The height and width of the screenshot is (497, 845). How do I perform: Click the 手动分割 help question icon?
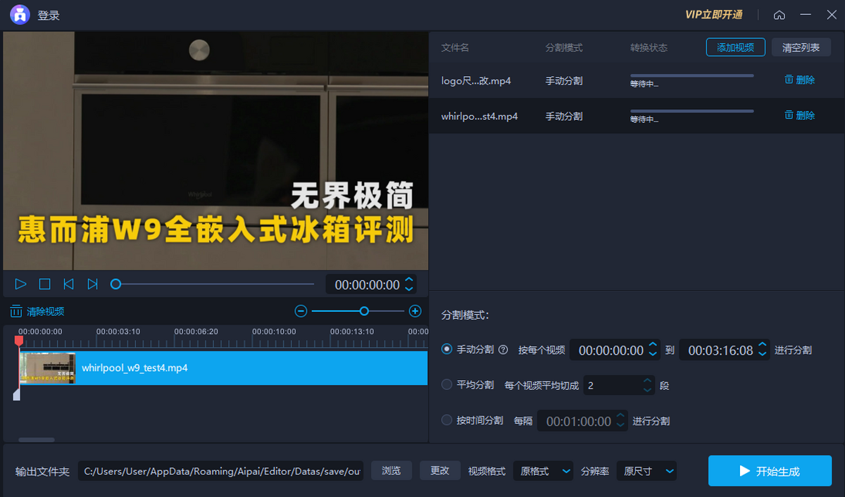click(503, 349)
